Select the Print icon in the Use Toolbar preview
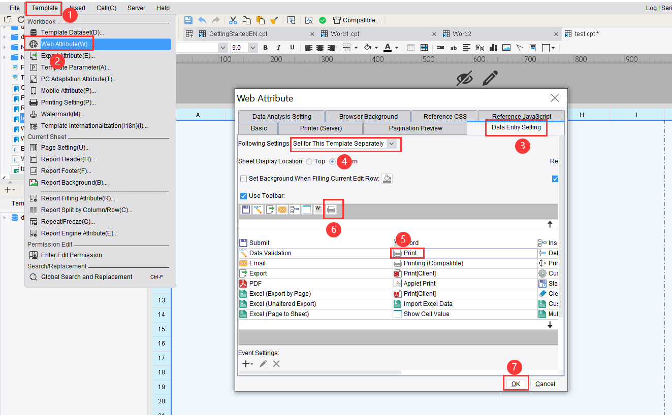672x415 pixels. [x=333, y=209]
